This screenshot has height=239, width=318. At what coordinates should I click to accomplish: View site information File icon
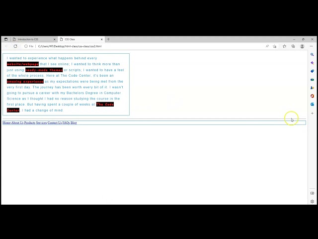click(x=29, y=46)
